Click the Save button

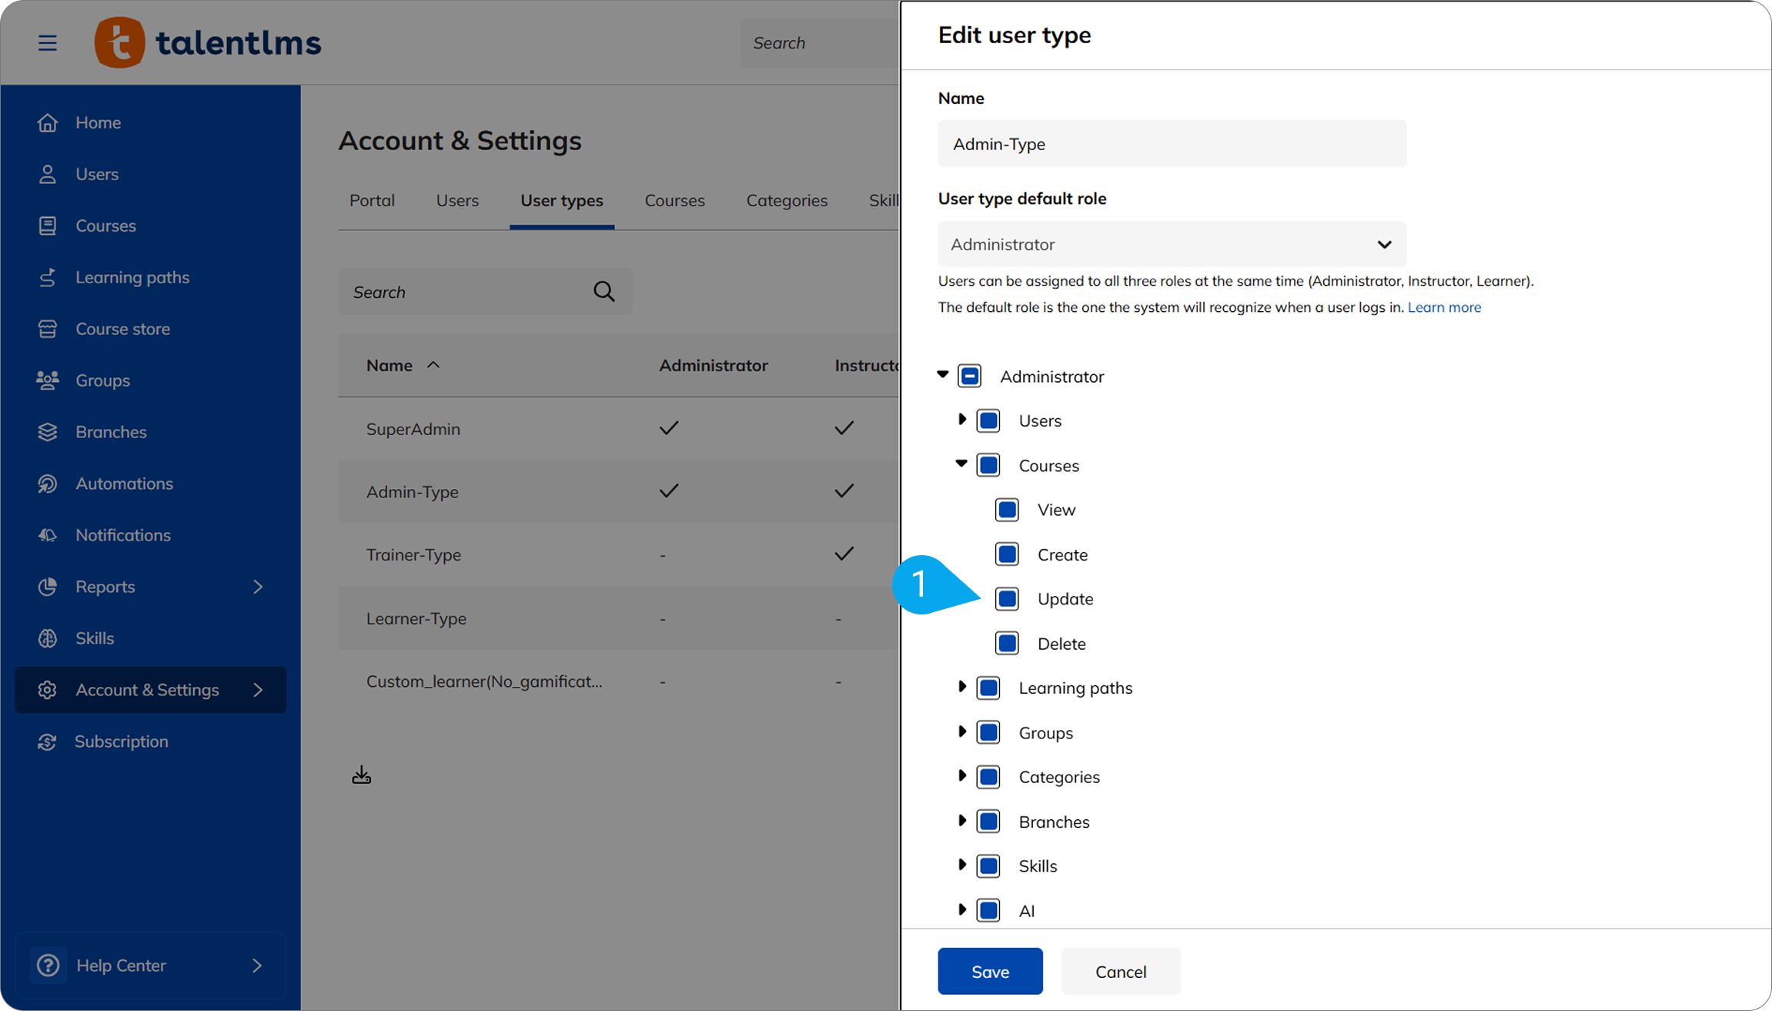tap(990, 972)
